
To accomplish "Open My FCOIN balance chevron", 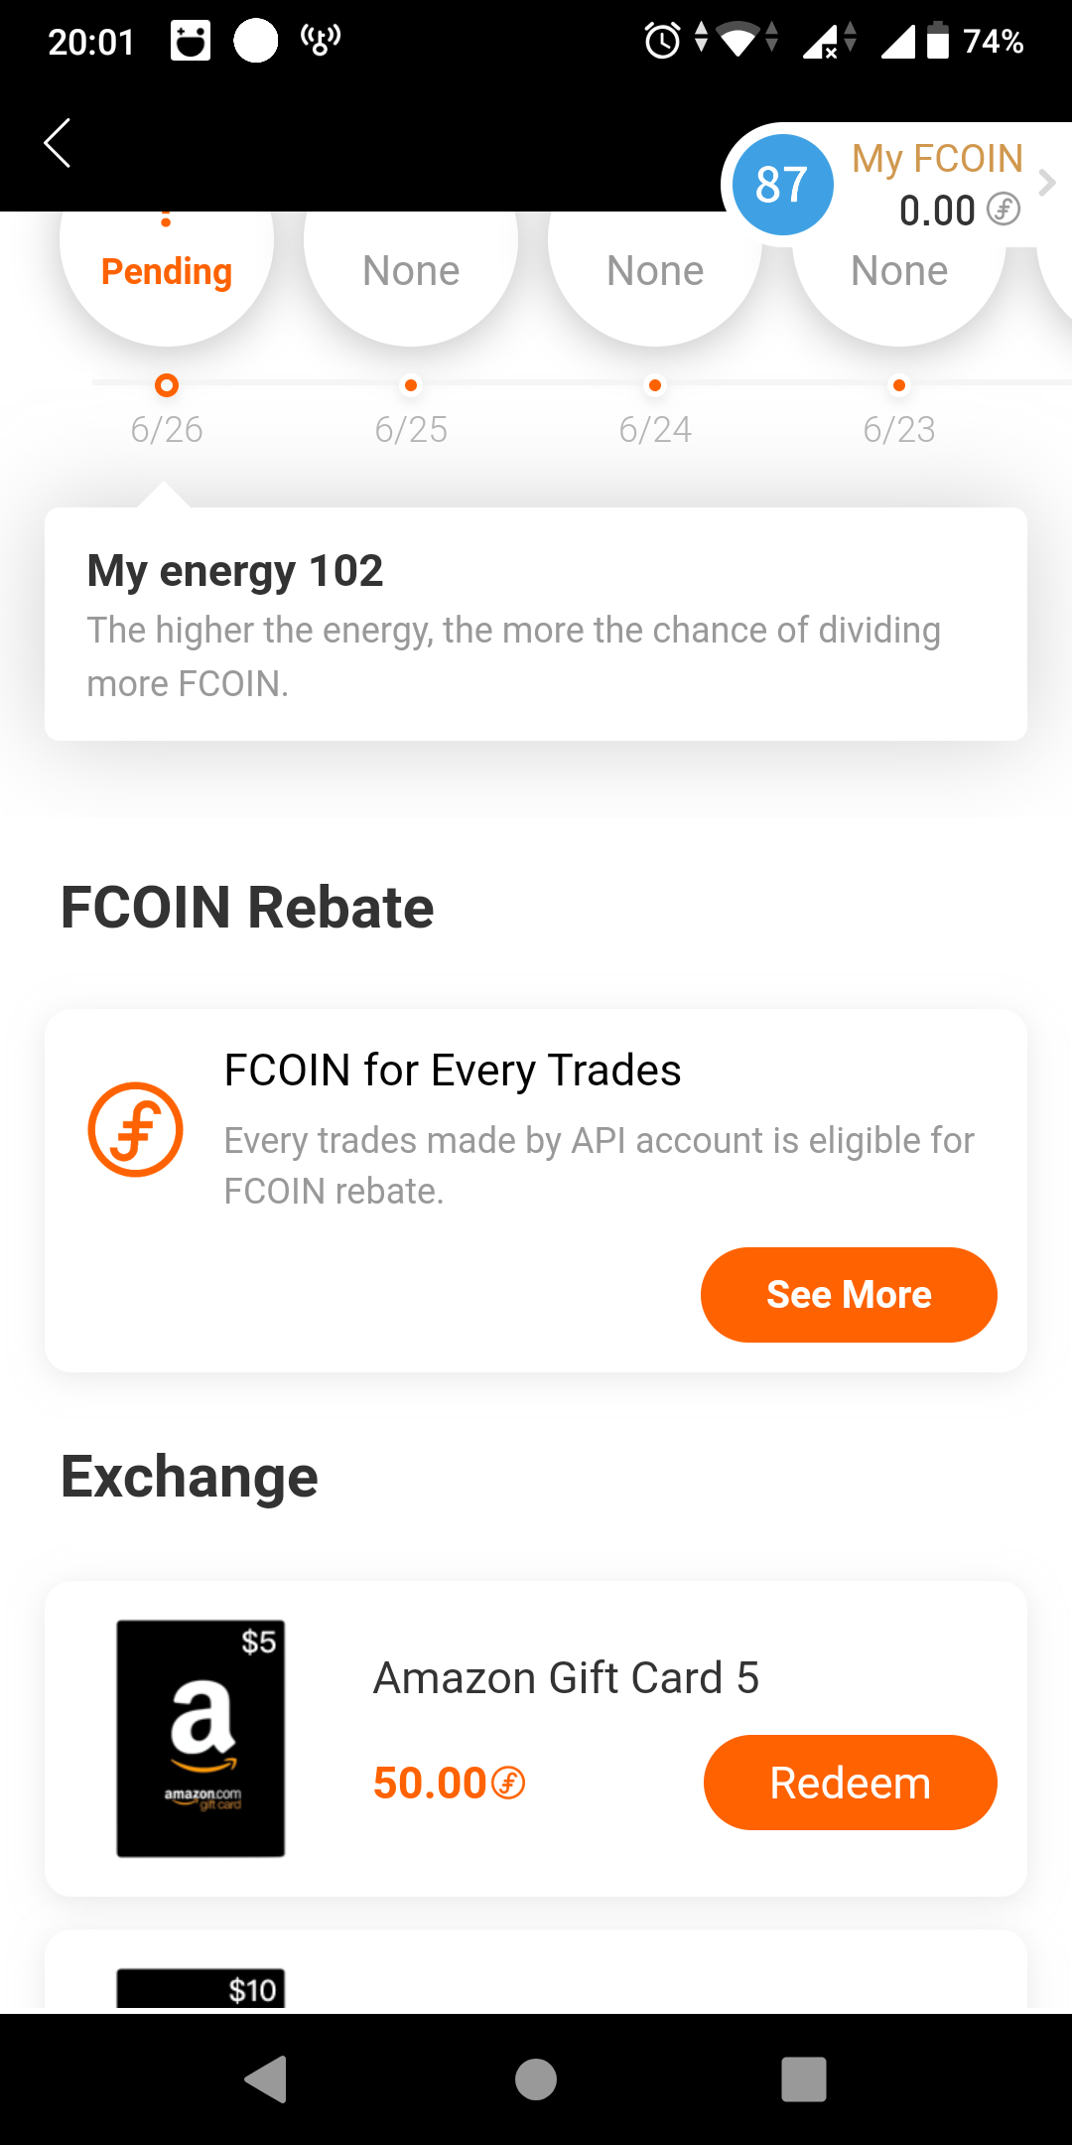I will [1046, 183].
